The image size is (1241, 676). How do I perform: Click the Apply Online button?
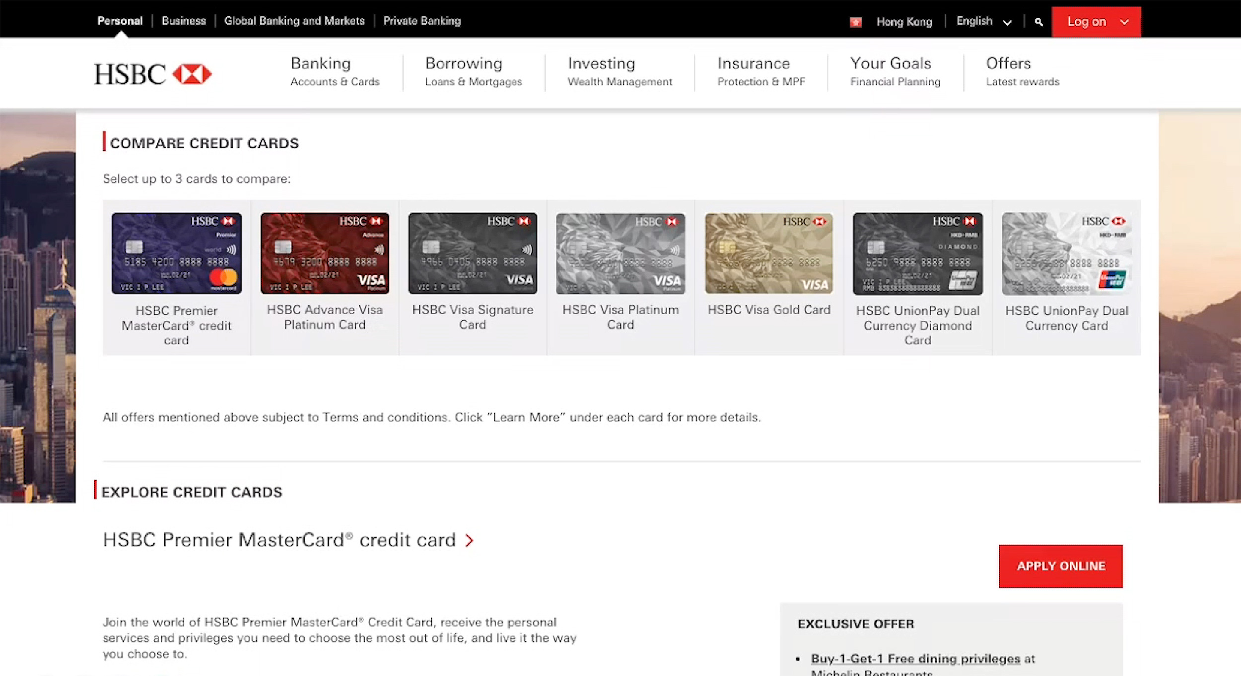click(1060, 566)
